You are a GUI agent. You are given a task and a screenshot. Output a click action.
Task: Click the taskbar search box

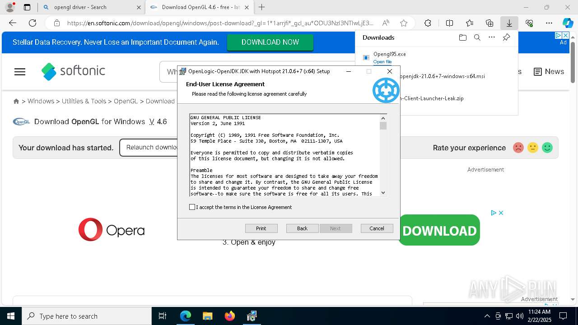(x=87, y=316)
